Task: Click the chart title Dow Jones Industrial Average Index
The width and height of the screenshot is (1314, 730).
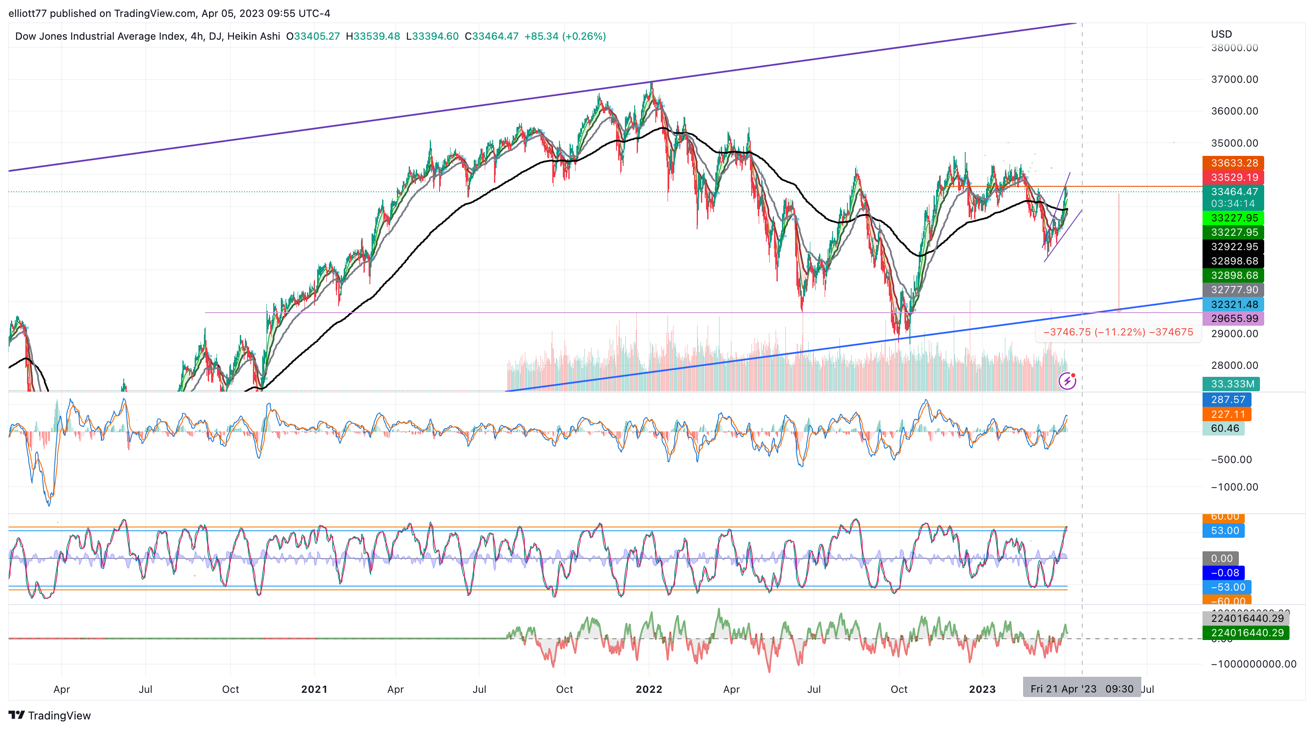Action: 100,36
